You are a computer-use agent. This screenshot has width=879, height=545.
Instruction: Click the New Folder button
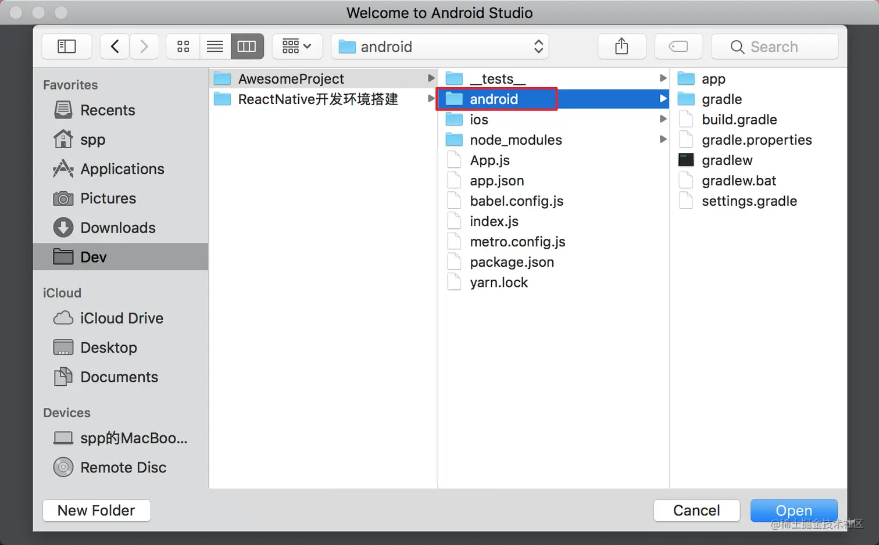[97, 510]
